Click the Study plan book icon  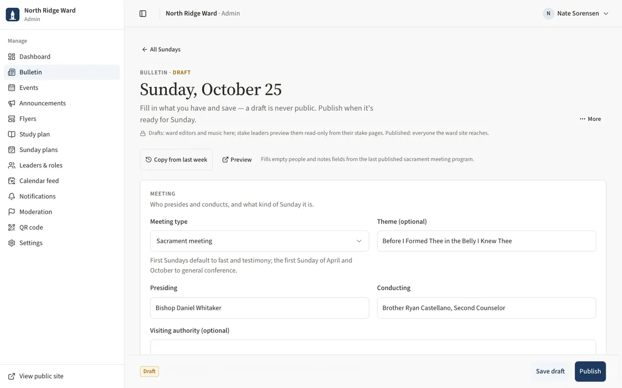coord(12,135)
